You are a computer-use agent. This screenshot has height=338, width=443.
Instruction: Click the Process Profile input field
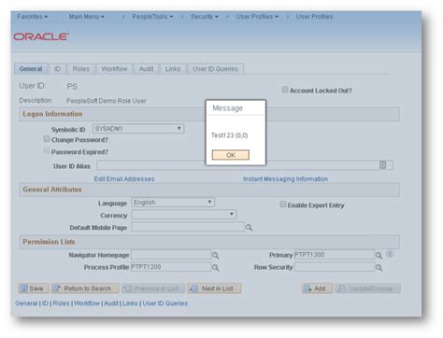coord(171,267)
